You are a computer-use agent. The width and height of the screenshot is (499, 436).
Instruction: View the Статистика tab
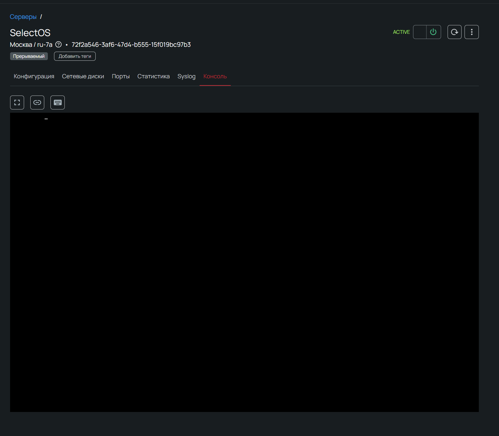[x=153, y=76]
